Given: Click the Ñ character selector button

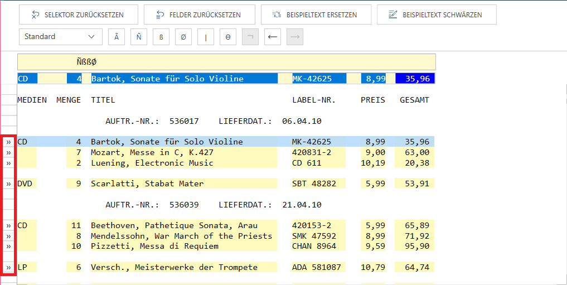Looking at the screenshot, I should pos(139,37).
